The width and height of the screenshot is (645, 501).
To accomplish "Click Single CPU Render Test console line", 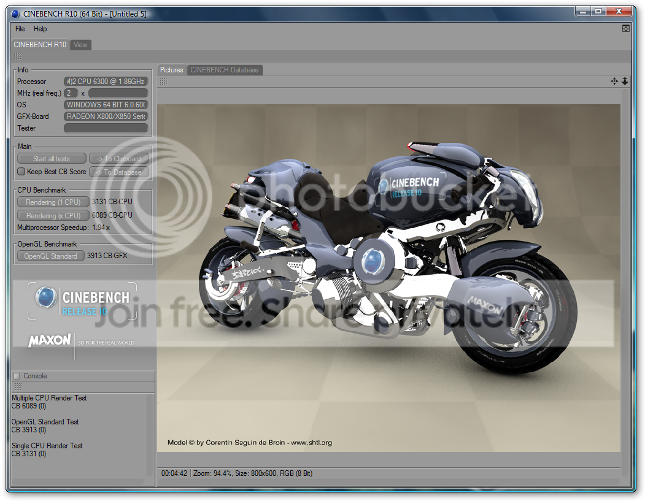I will pyautogui.click(x=47, y=446).
